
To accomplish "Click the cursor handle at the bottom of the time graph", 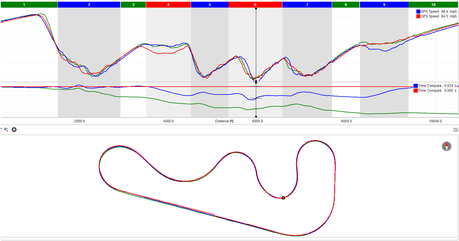I will pos(256,116).
